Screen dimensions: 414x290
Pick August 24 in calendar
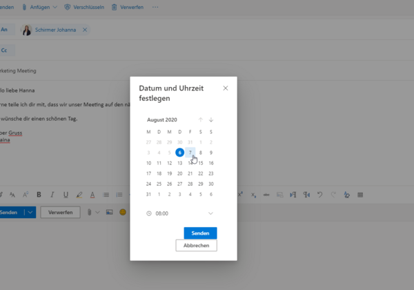(x=148, y=184)
